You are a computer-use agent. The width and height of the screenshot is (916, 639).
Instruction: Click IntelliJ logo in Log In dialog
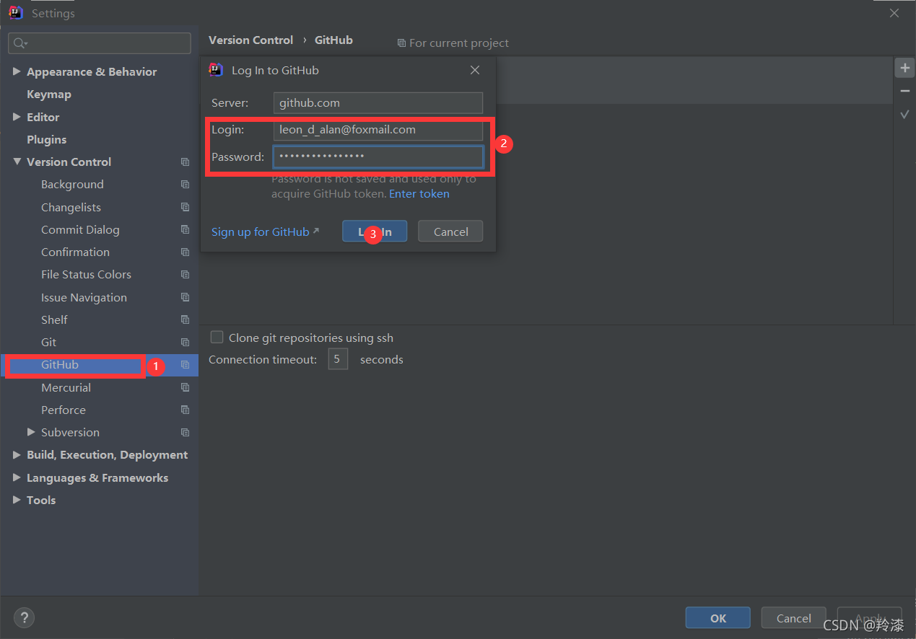click(x=216, y=70)
